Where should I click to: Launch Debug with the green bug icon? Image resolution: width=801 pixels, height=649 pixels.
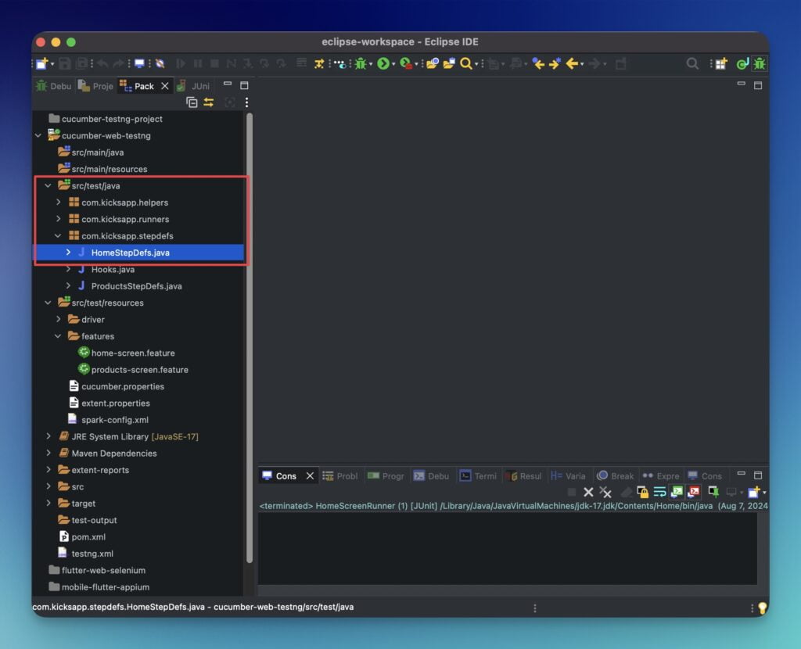[x=361, y=64]
